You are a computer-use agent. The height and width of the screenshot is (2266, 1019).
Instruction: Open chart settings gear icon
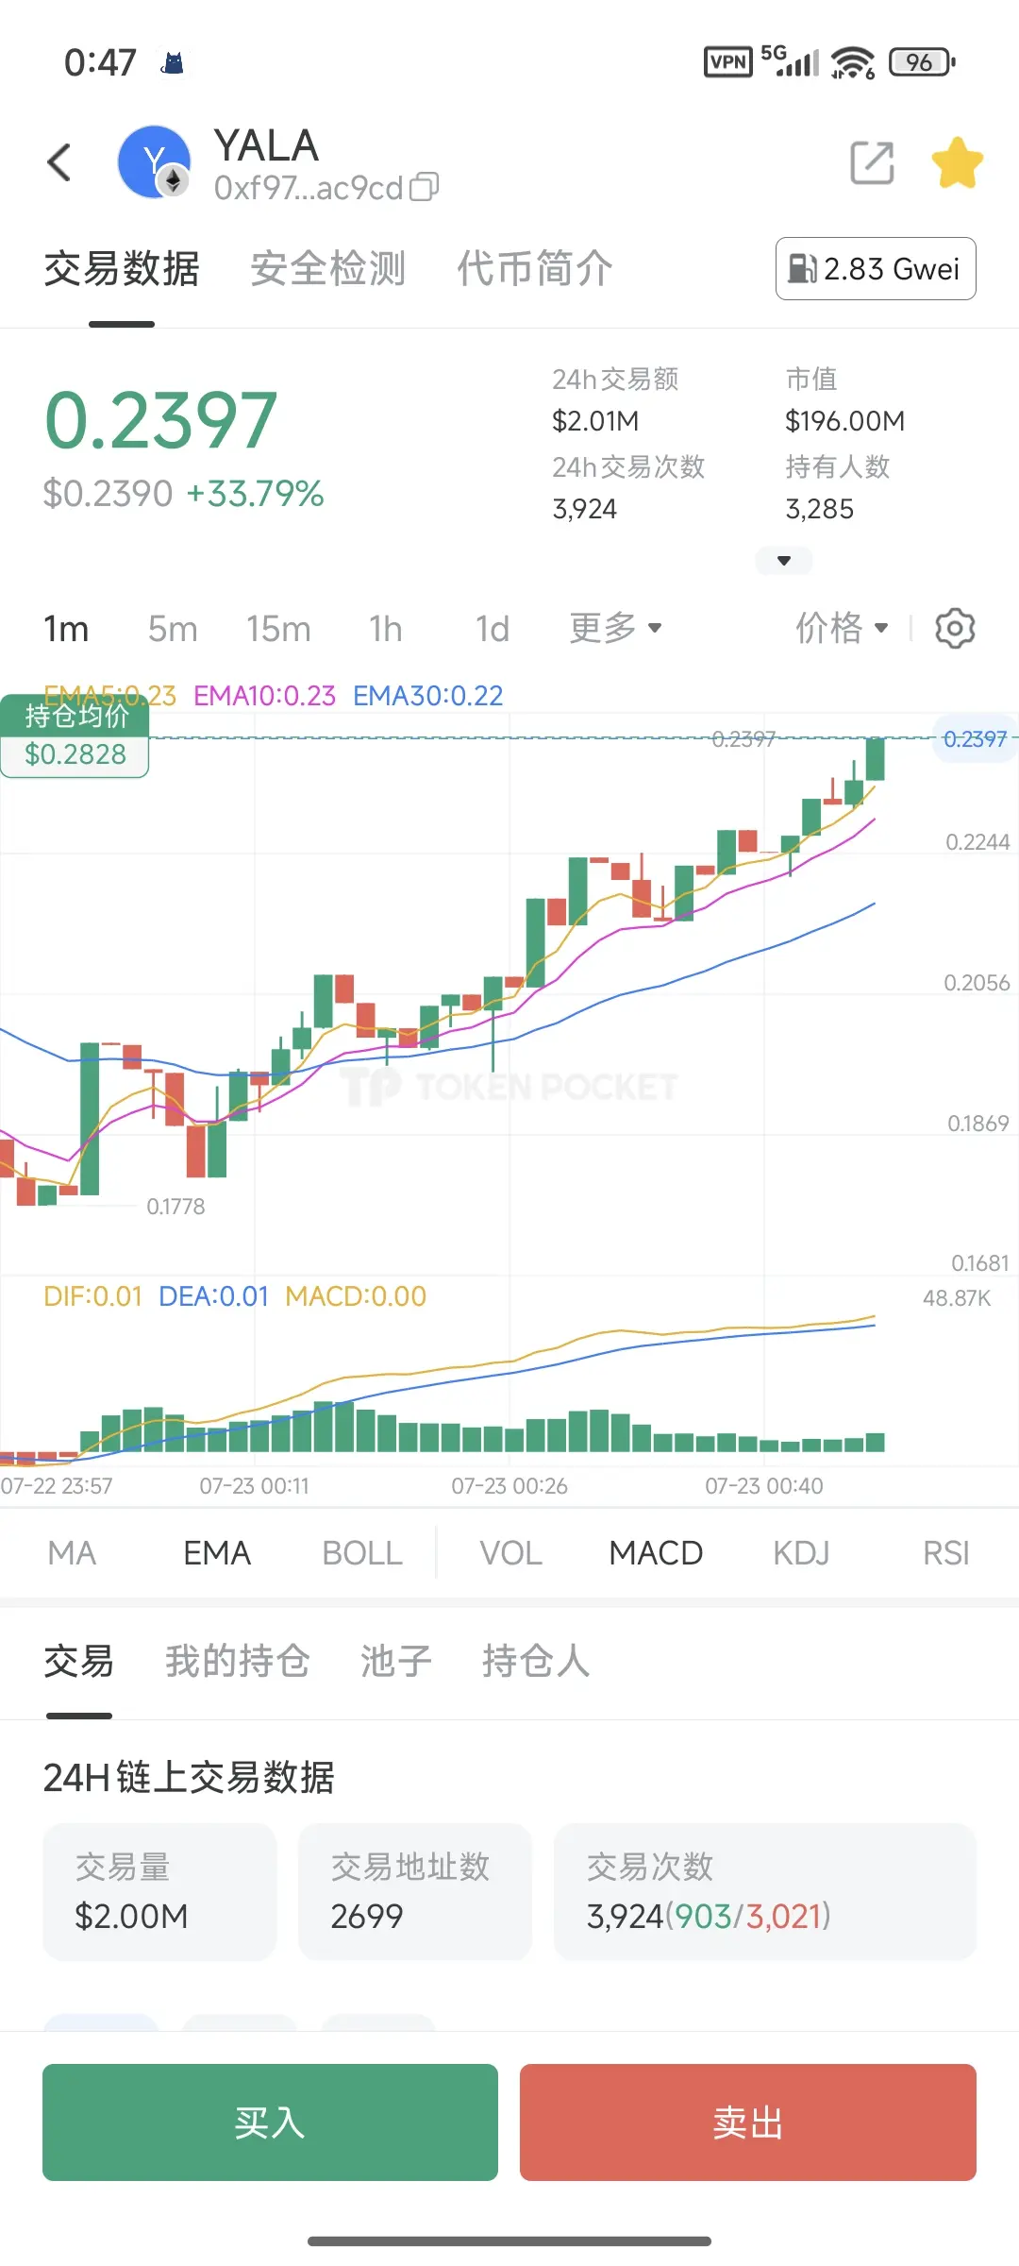pyautogui.click(x=955, y=628)
